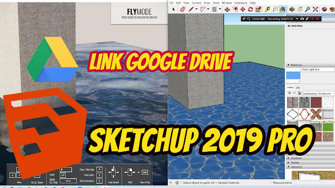Select the tan gravel material thumbnail

328,137
